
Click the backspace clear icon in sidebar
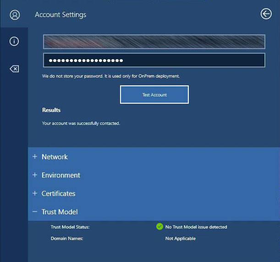click(14, 69)
